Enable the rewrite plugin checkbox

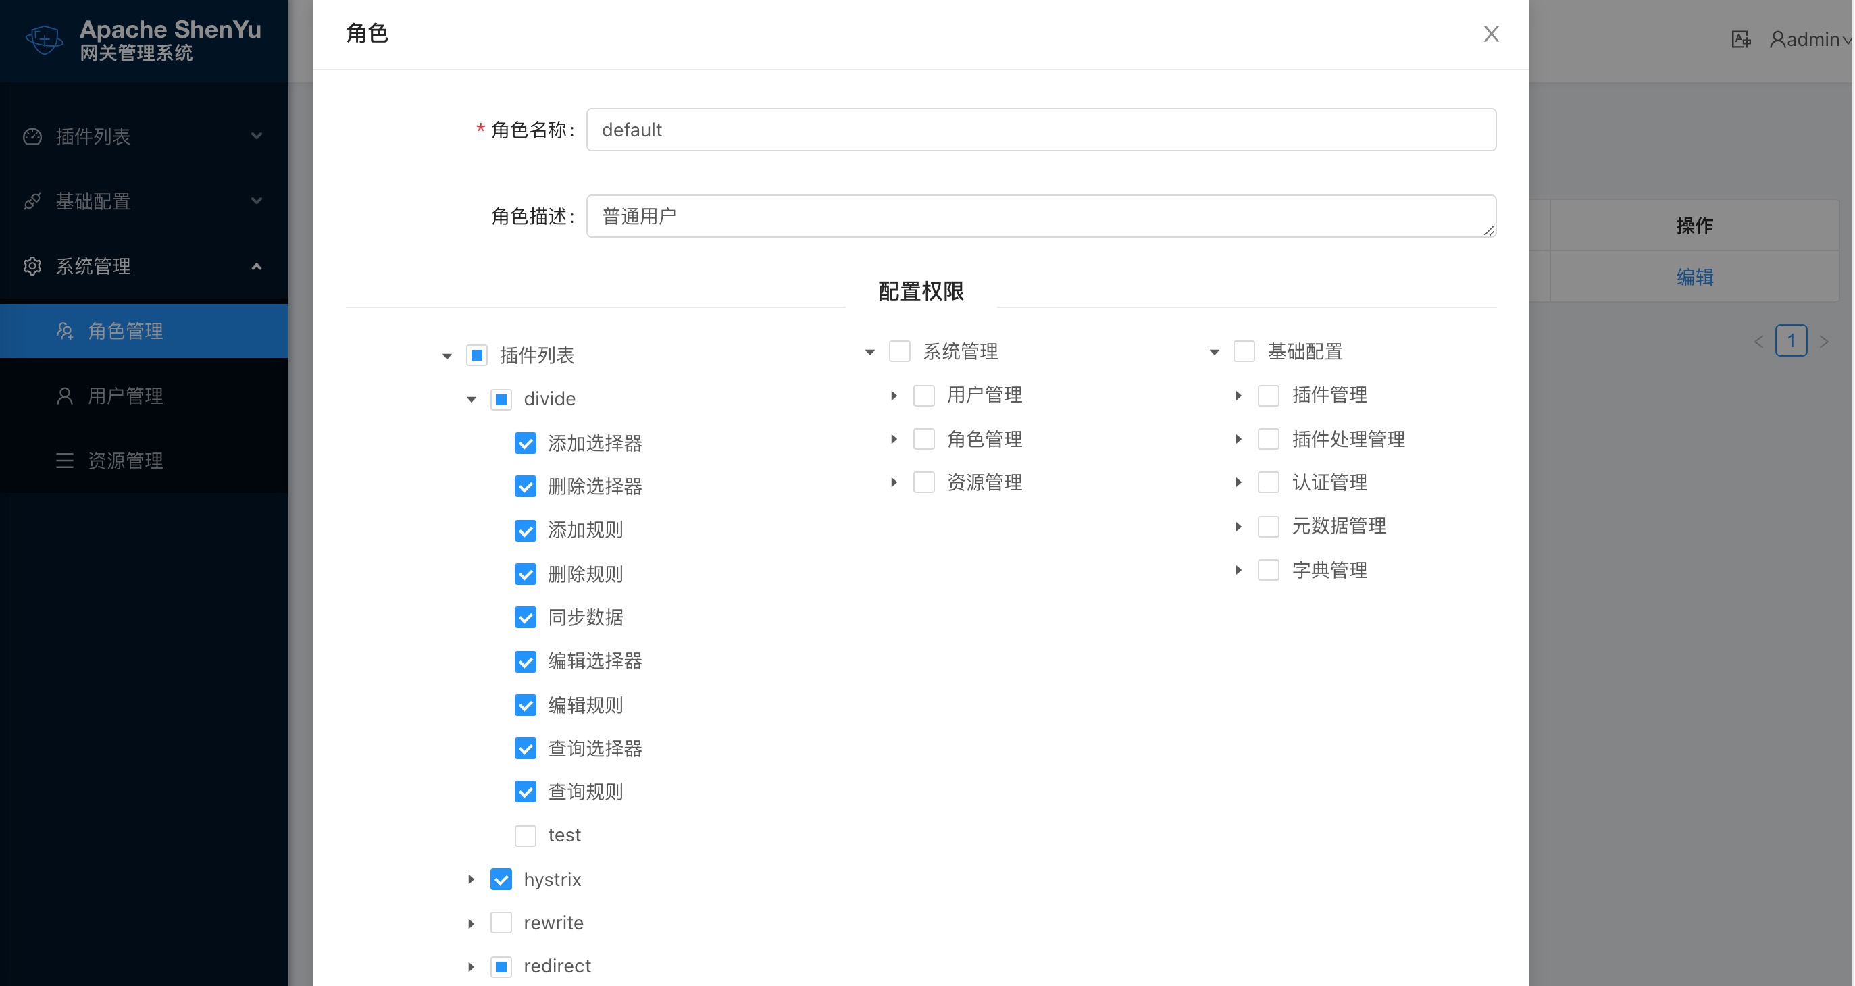(x=501, y=923)
